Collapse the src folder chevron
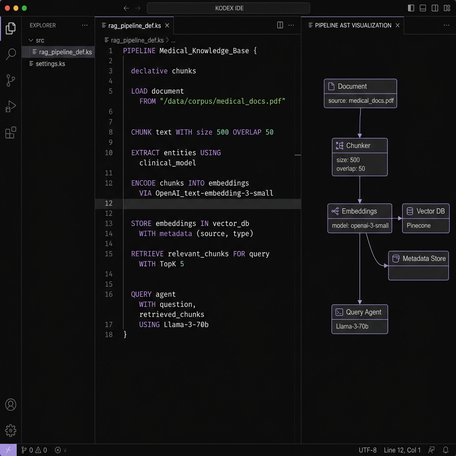456x456 pixels. [x=31, y=40]
